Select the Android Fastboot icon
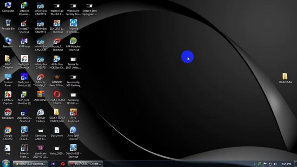The height and width of the screenshot is (167, 297). (x=73, y=26)
